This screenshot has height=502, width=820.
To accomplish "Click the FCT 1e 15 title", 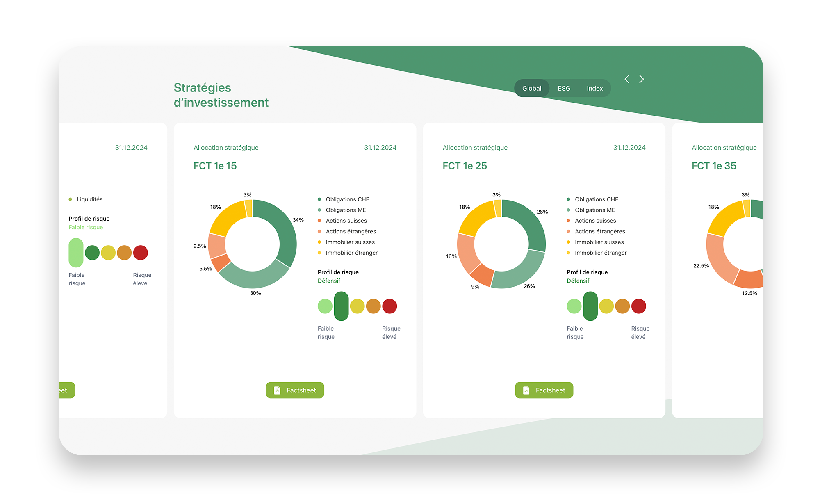I will [x=215, y=166].
